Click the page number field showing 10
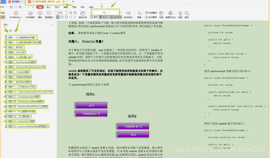The width and height of the screenshot is (270, 158). tap(105, 13)
